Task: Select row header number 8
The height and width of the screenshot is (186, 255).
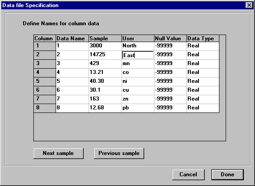Action: (x=45, y=108)
